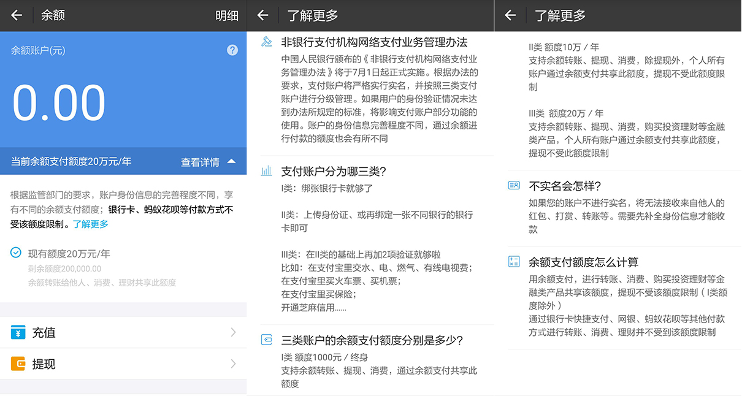Tap gavel icon beside 非银行支付机构 heading

point(266,42)
